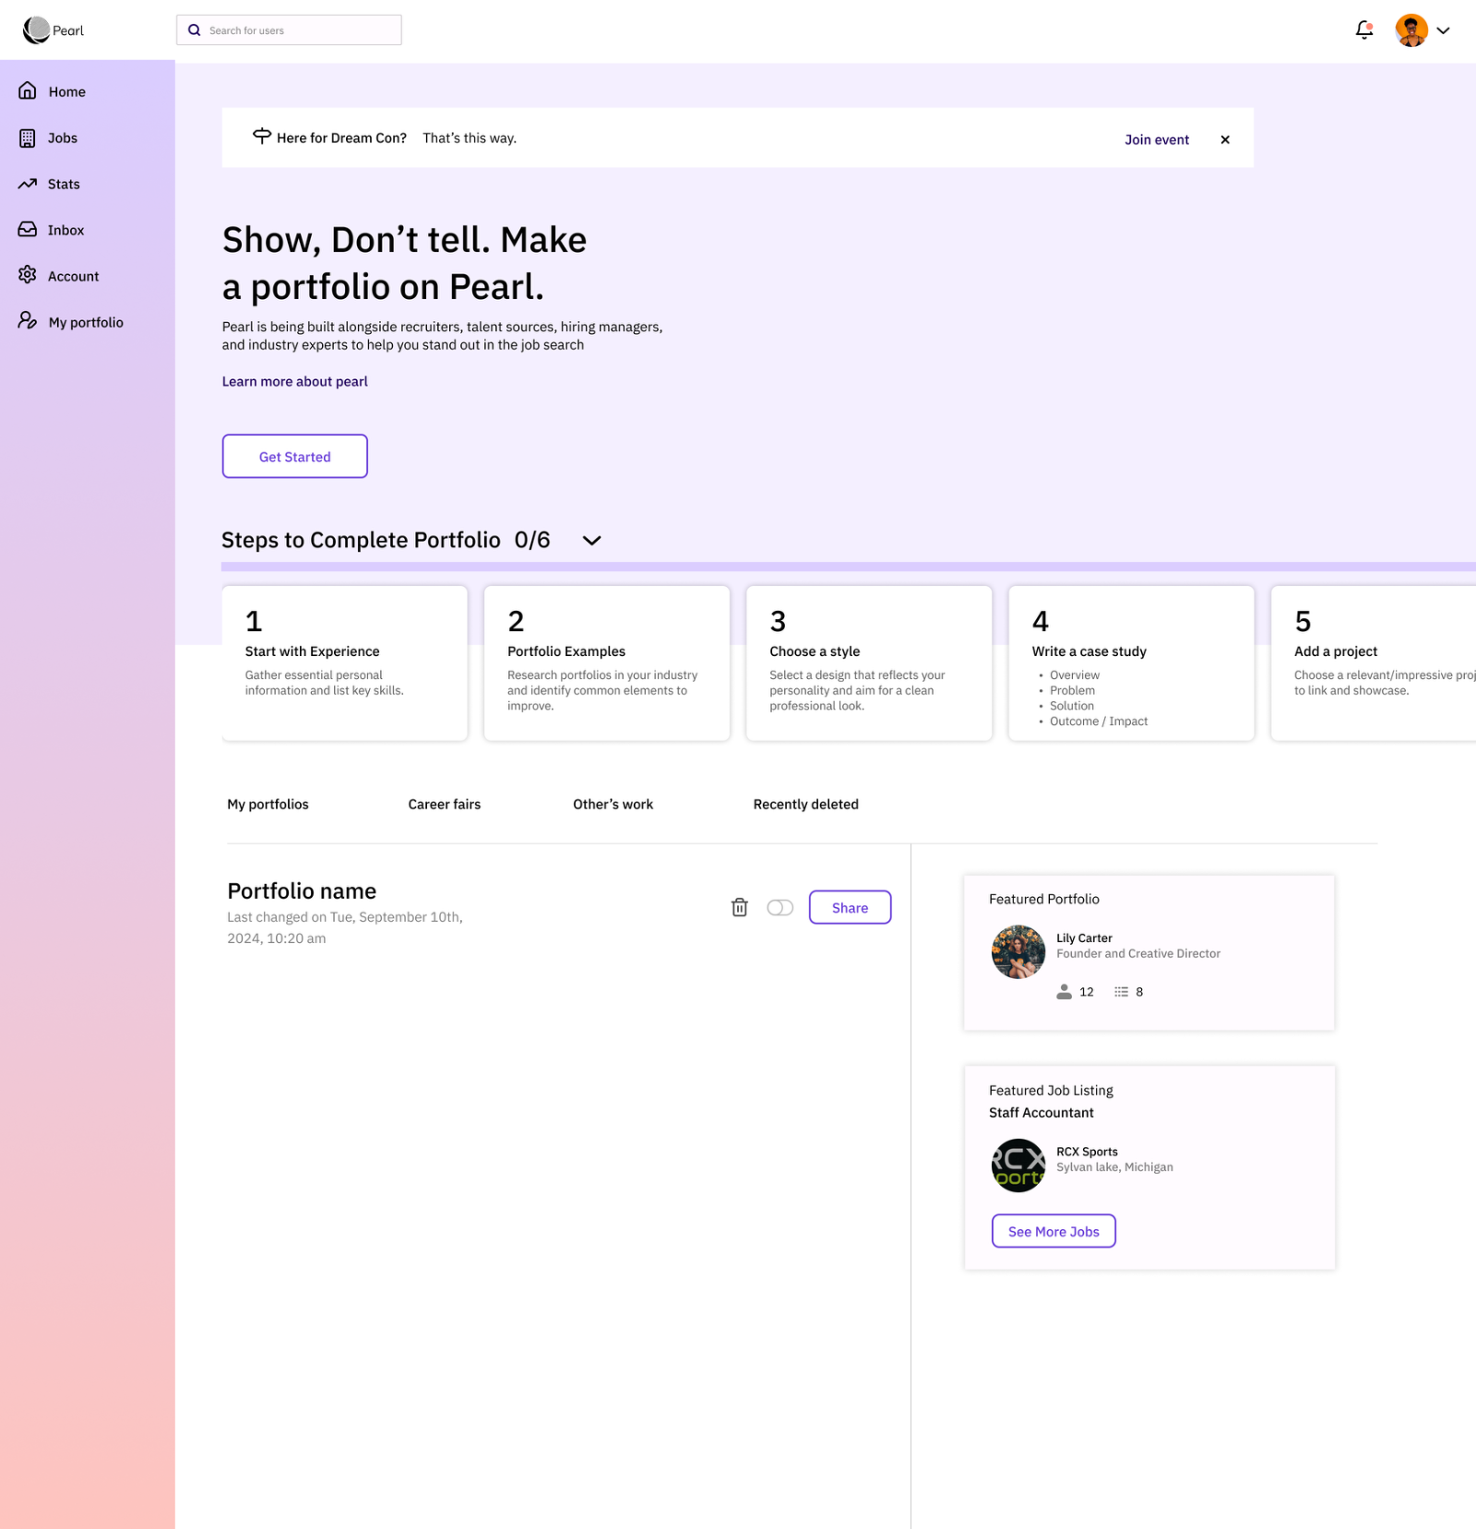
Task: Dismiss the Dream Con banner
Action: (1225, 139)
